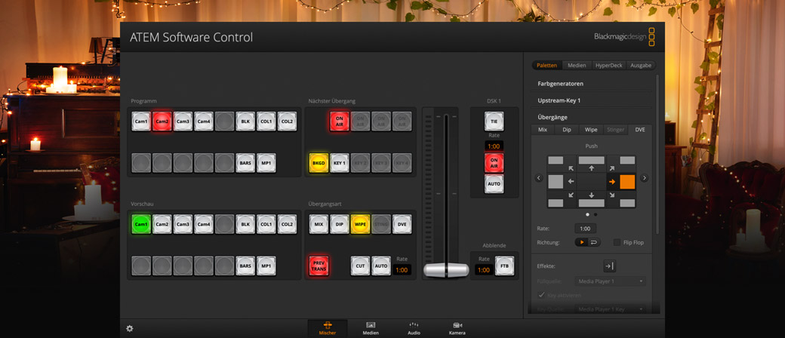Expand the Upstream-Key 1 palette
Screen dimensions: 785x338
click(x=559, y=100)
